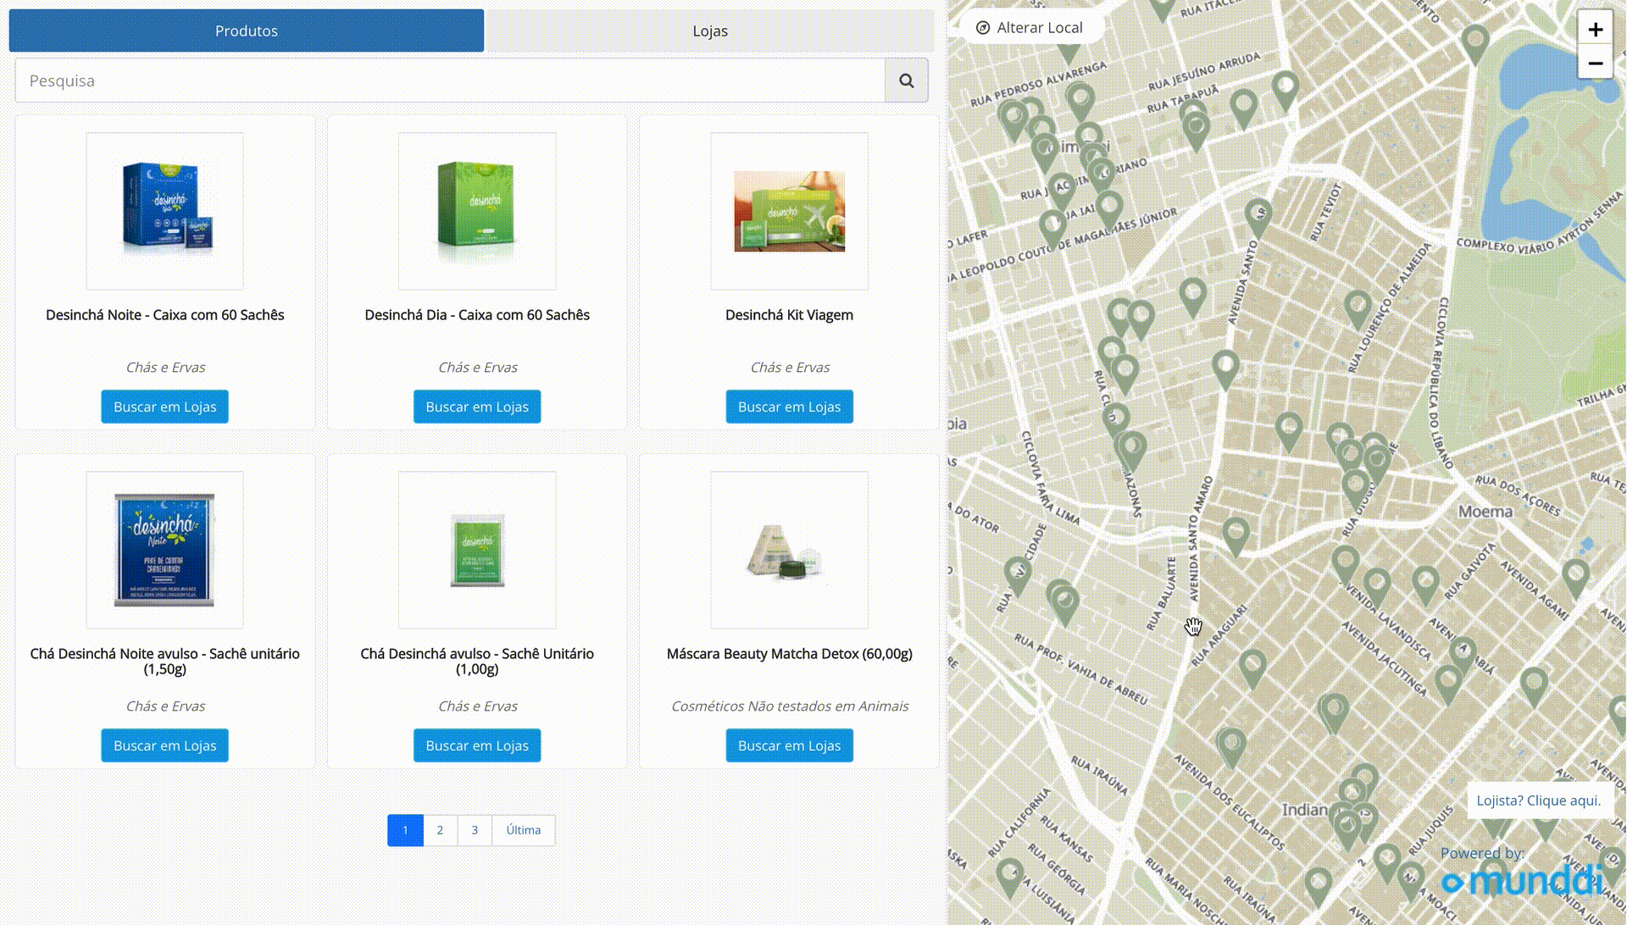Image resolution: width=1627 pixels, height=925 pixels.
Task: Switch to the Lojas tab
Action: 709,31
